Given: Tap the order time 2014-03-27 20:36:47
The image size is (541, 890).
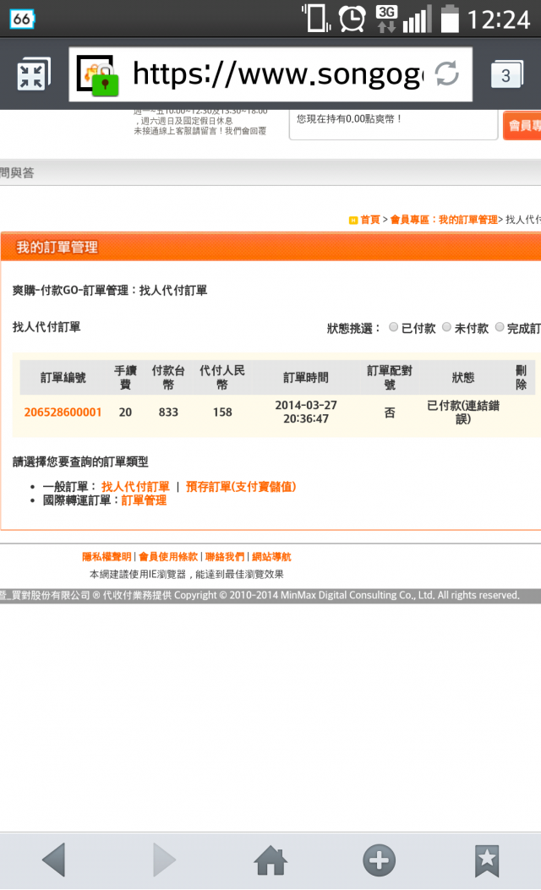Looking at the screenshot, I should coord(305,412).
